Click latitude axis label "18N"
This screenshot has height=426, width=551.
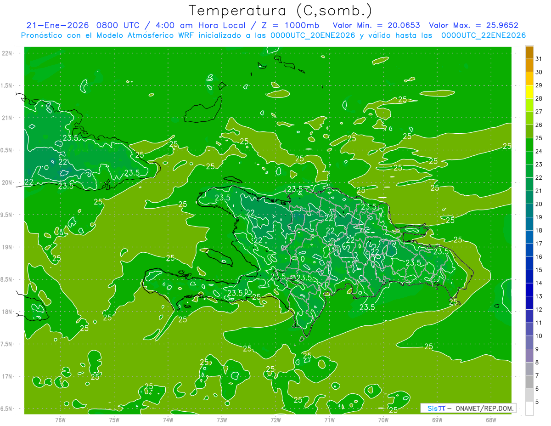[8, 312]
